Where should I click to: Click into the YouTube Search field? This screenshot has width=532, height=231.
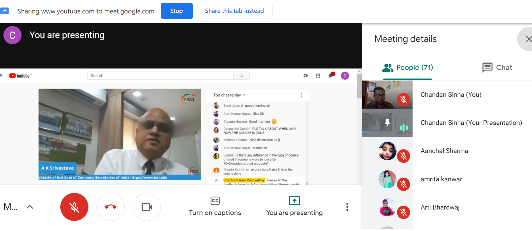(x=160, y=76)
